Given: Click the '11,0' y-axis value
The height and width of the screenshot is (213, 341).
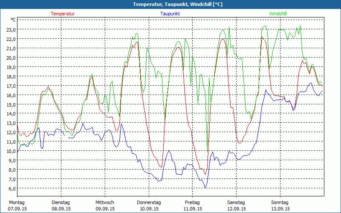Looking at the screenshot, I should pyautogui.click(x=11, y=142).
